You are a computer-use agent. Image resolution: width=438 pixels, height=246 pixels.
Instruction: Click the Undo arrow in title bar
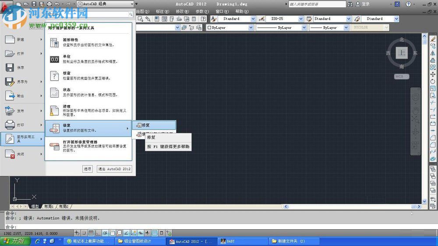click(x=57, y=4)
